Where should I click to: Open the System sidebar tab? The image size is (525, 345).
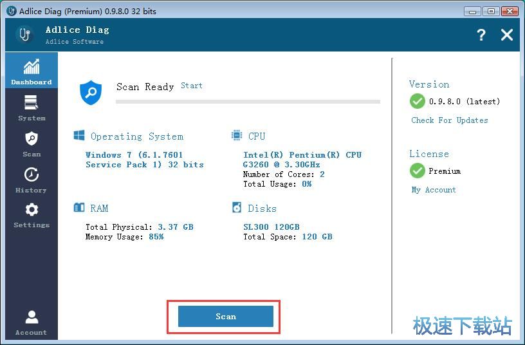[x=32, y=108]
